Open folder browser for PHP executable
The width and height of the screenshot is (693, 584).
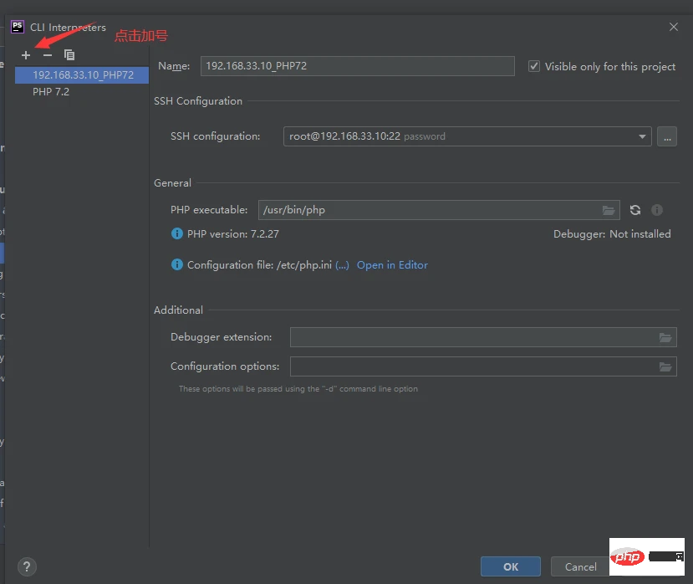(x=609, y=210)
